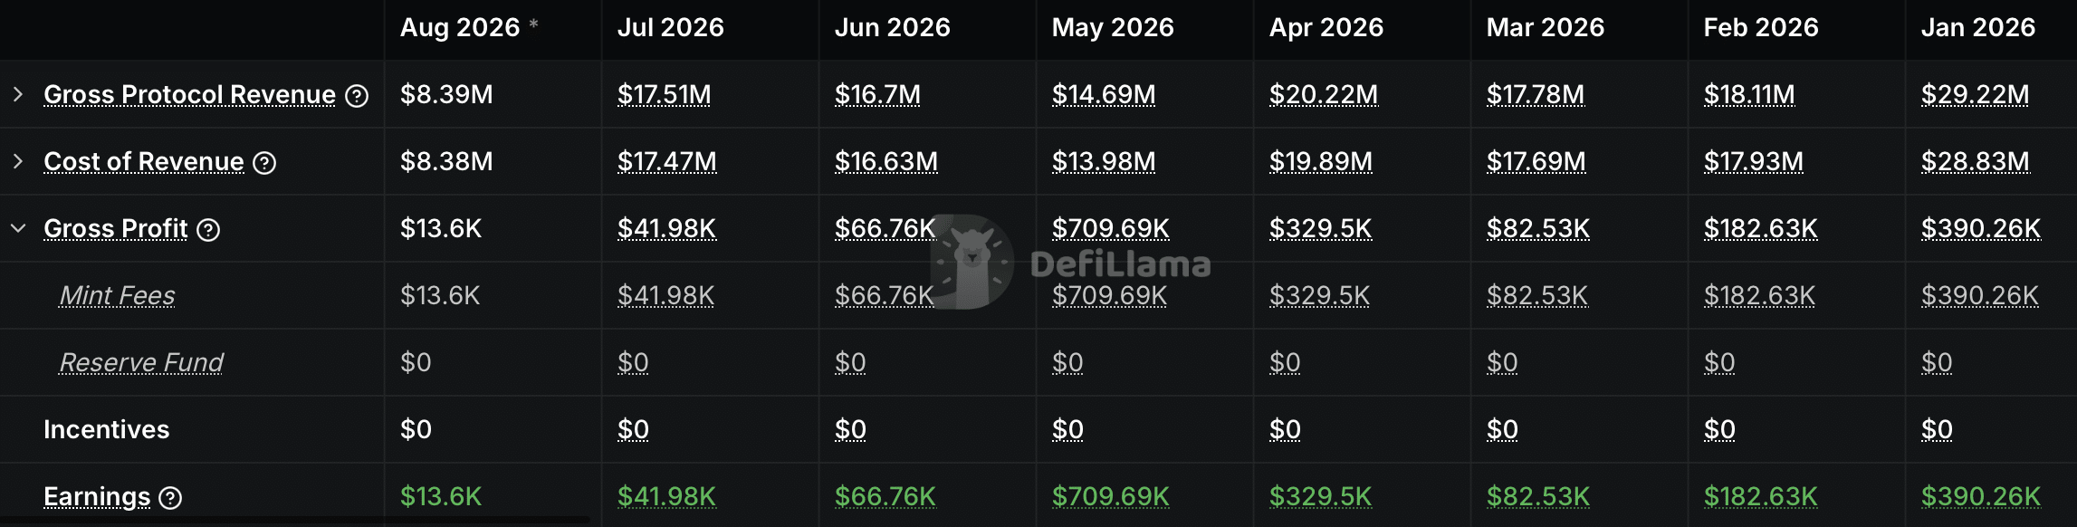This screenshot has height=527, width=2077.
Task: Open the Mint Fees breakdown link
Action: pos(117,295)
